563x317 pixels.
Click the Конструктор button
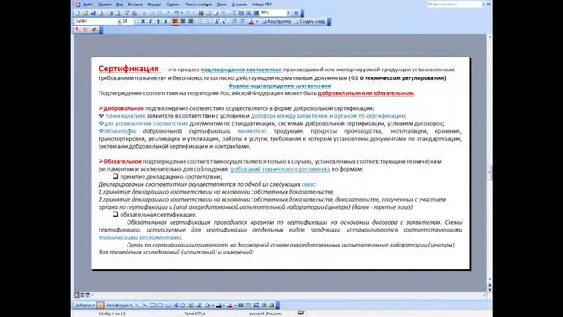(277, 21)
